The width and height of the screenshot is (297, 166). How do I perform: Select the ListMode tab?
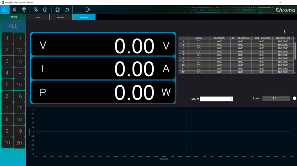[84, 17]
